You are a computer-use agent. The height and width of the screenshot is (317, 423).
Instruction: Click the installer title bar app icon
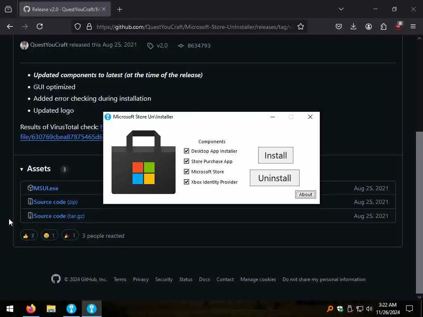click(108, 117)
